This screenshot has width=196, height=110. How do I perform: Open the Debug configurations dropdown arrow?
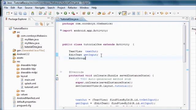(x=62, y=13)
